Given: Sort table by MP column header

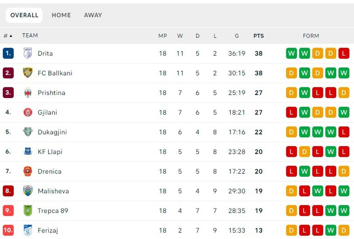Looking at the screenshot, I should click(x=163, y=36).
